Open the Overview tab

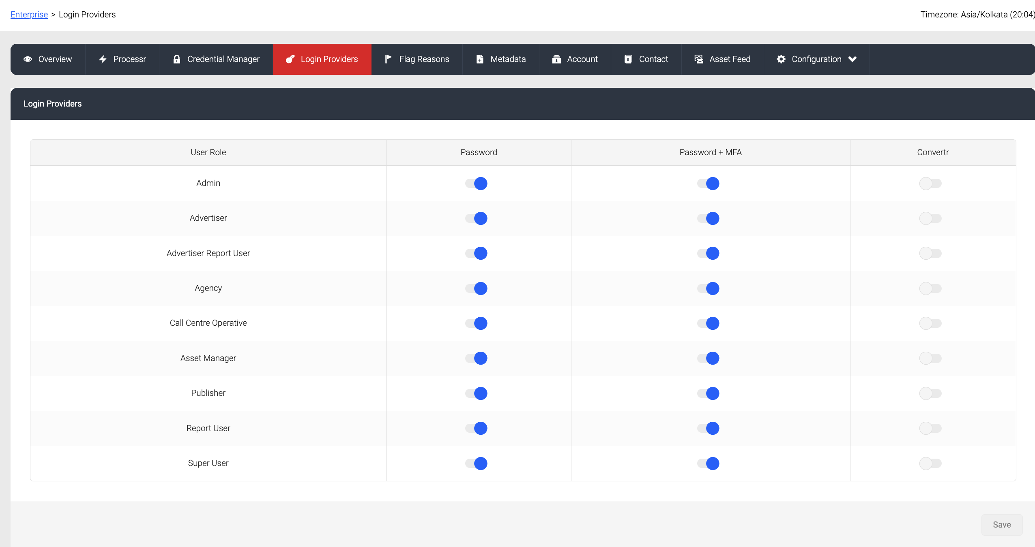pos(48,59)
